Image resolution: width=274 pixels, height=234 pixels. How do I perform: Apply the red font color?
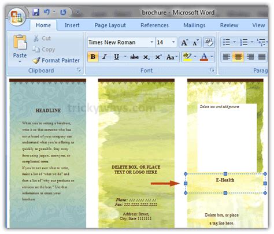(204, 57)
